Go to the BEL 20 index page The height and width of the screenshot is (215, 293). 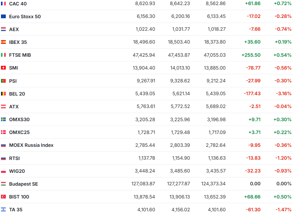point(17,94)
